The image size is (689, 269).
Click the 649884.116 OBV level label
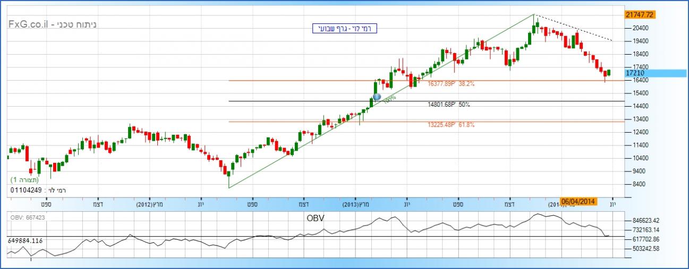(x=25, y=241)
